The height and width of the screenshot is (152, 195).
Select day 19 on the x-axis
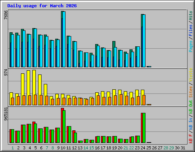coord(114,148)
